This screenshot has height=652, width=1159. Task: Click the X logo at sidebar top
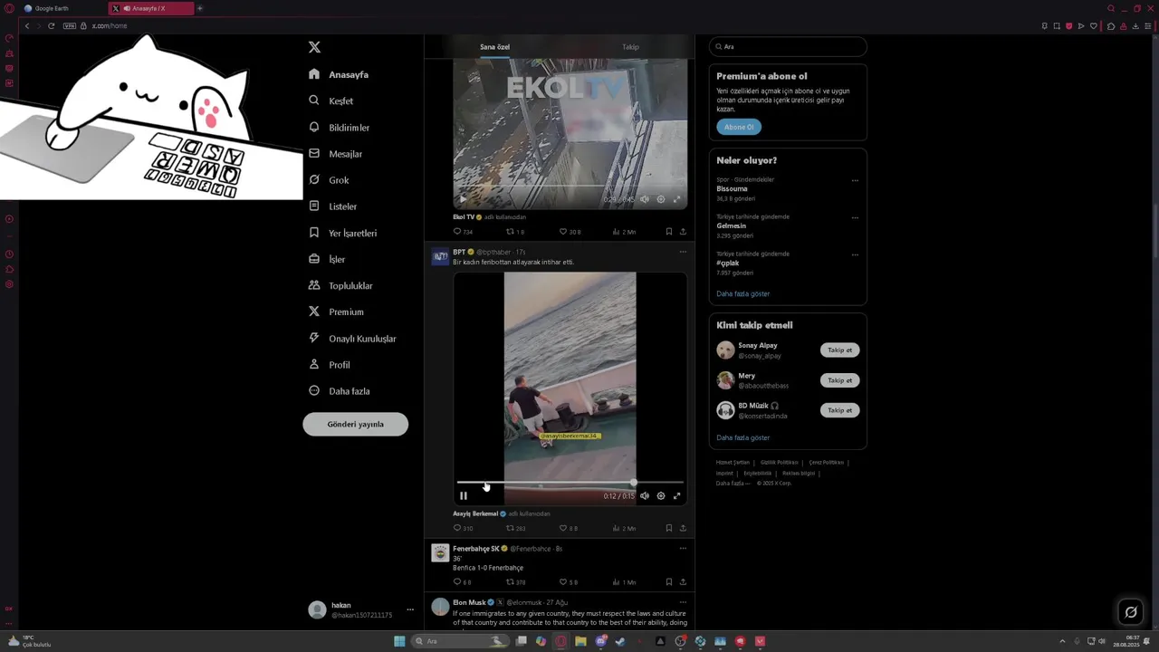pyautogui.click(x=314, y=47)
